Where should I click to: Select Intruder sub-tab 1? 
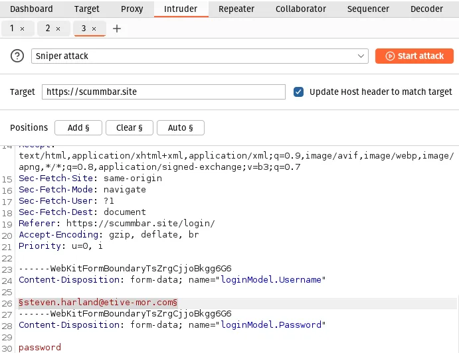click(x=12, y=28)
